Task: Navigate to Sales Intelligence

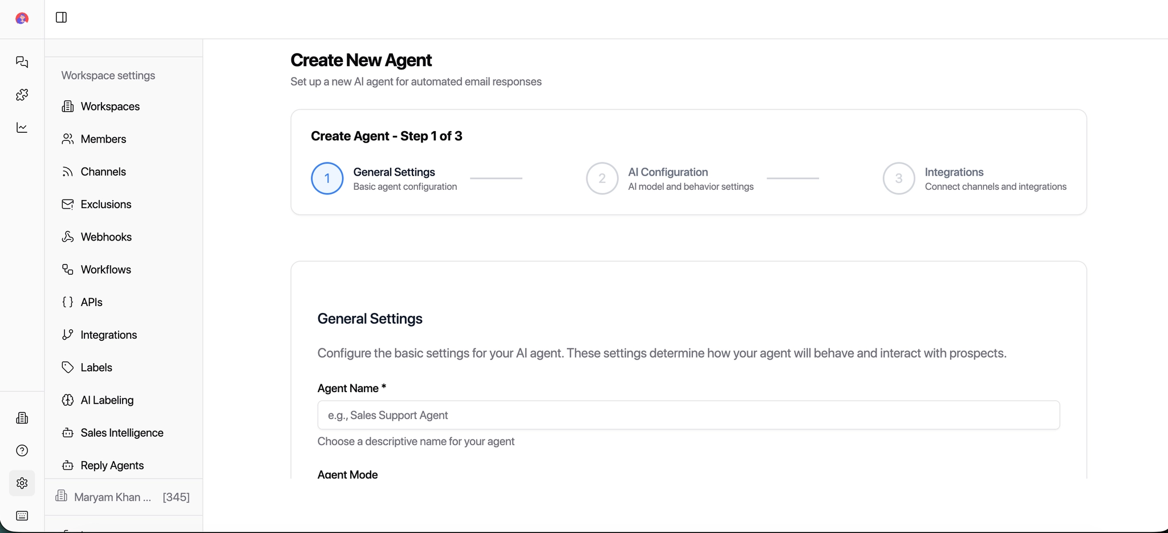Action: point(121,433)
